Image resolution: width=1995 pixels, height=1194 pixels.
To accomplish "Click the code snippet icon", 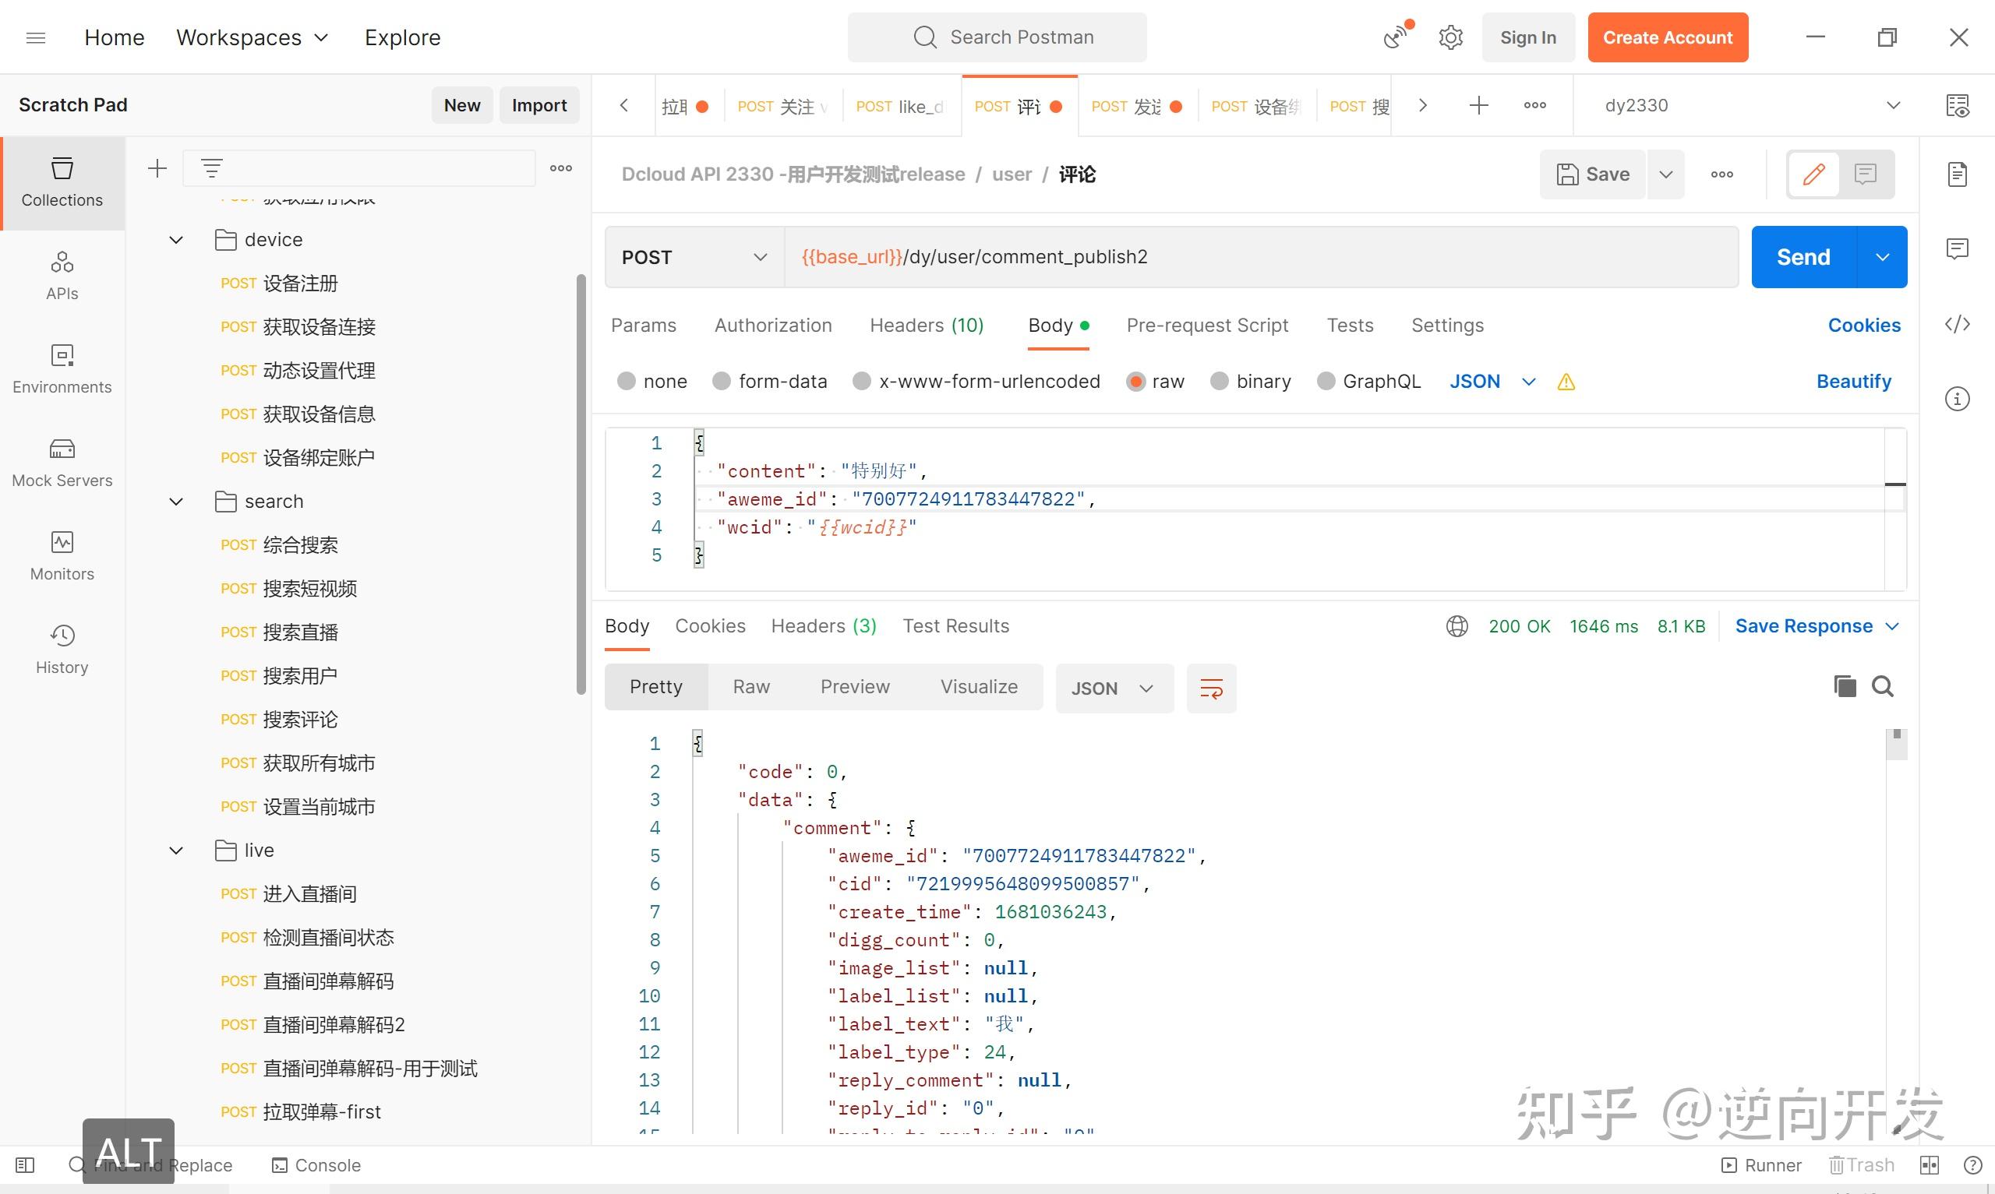I will click(1956, 324).
